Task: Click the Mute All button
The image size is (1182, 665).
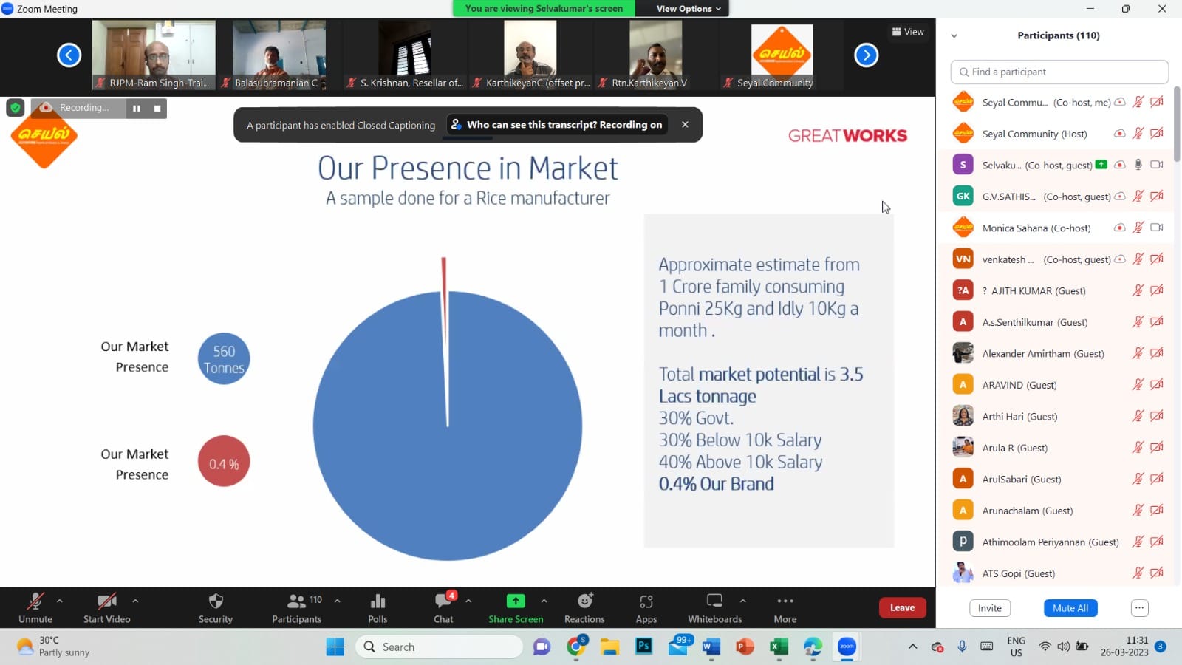Action: 1070,608
